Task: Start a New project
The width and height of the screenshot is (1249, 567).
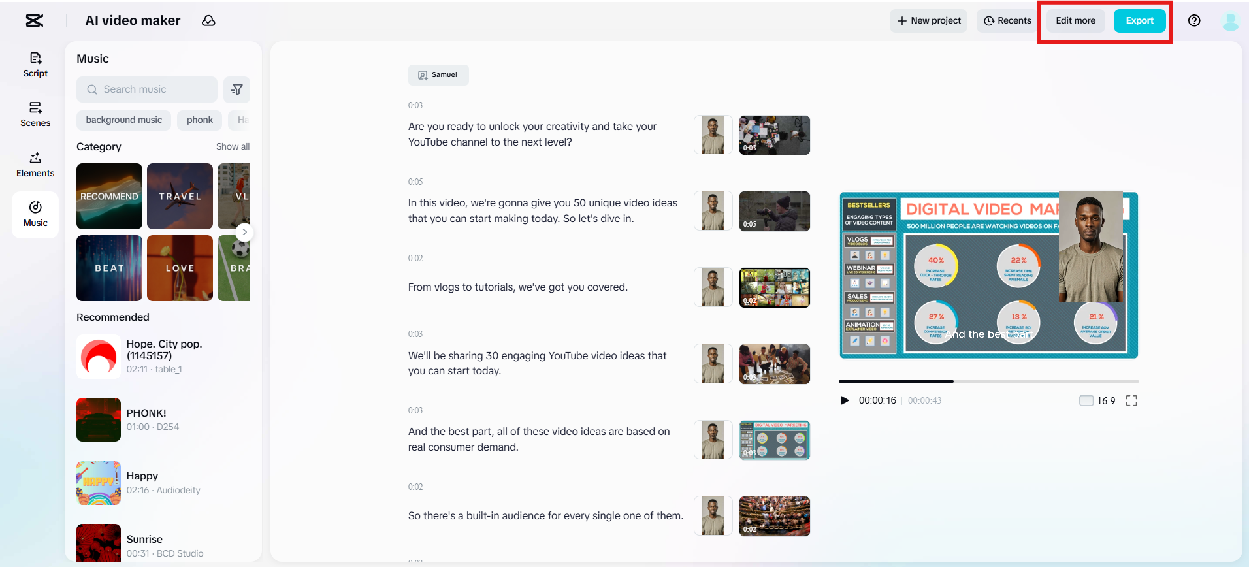Action: tap(929, 21)
